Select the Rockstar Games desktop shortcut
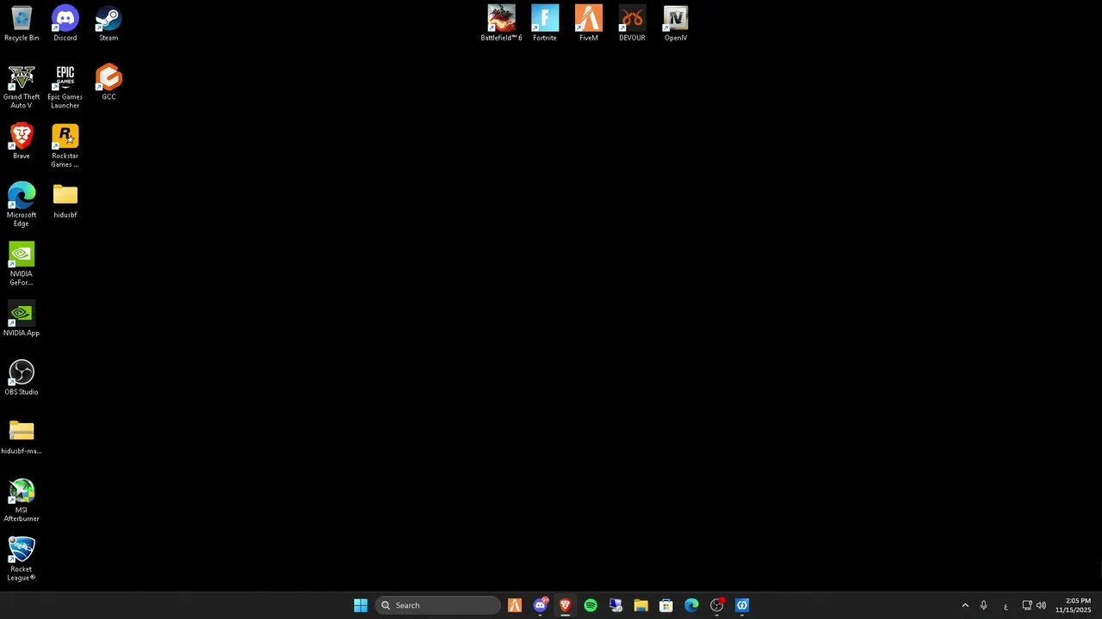The image size is (1102, 619). coord(65,146)
